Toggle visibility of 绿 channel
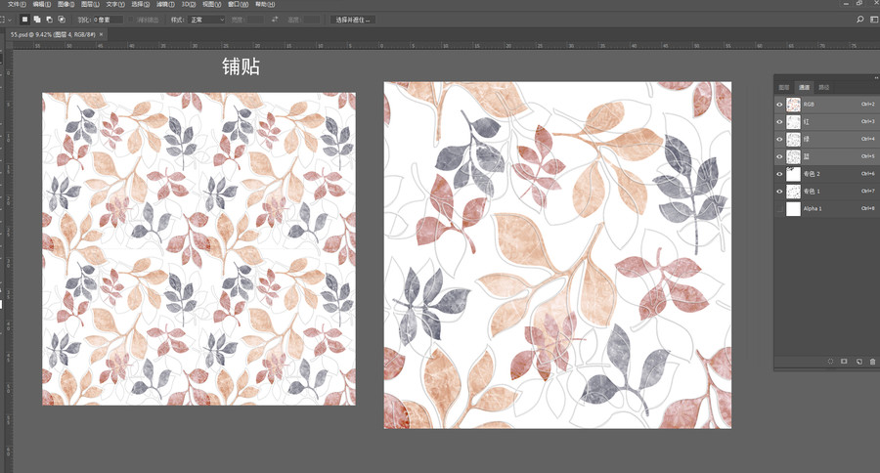Image resolution: width=880 pixels, height=473 pixels. [779, 139]
